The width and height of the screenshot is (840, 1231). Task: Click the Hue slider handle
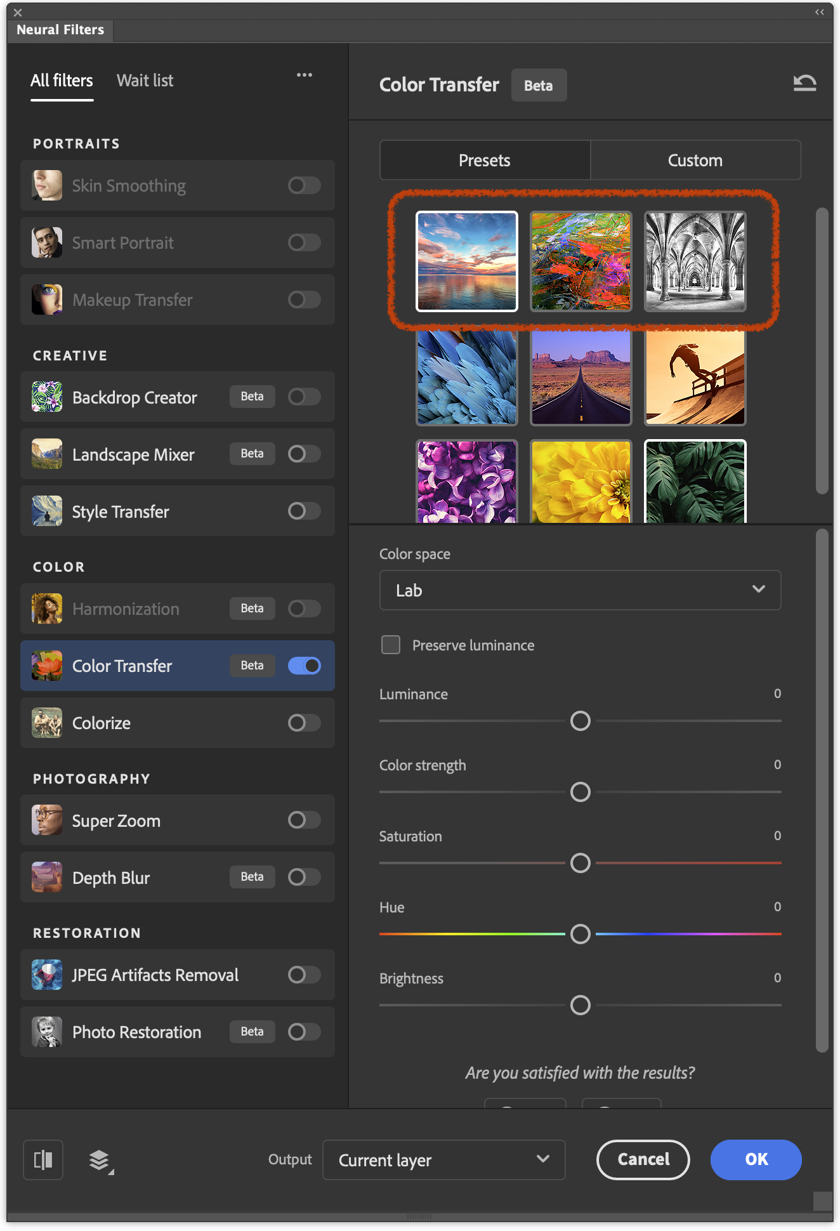coord(581,934)
